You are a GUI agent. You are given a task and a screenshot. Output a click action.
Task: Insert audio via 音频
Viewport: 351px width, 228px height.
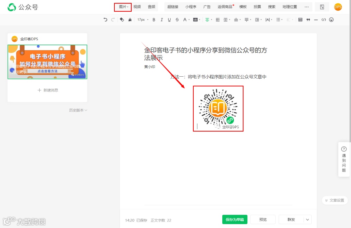(151, 7)
